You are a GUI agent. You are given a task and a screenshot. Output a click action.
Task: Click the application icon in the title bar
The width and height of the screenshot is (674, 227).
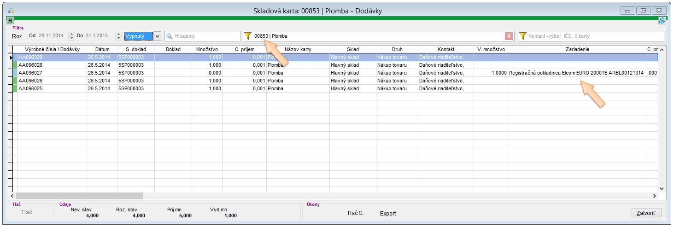point(11,10)
